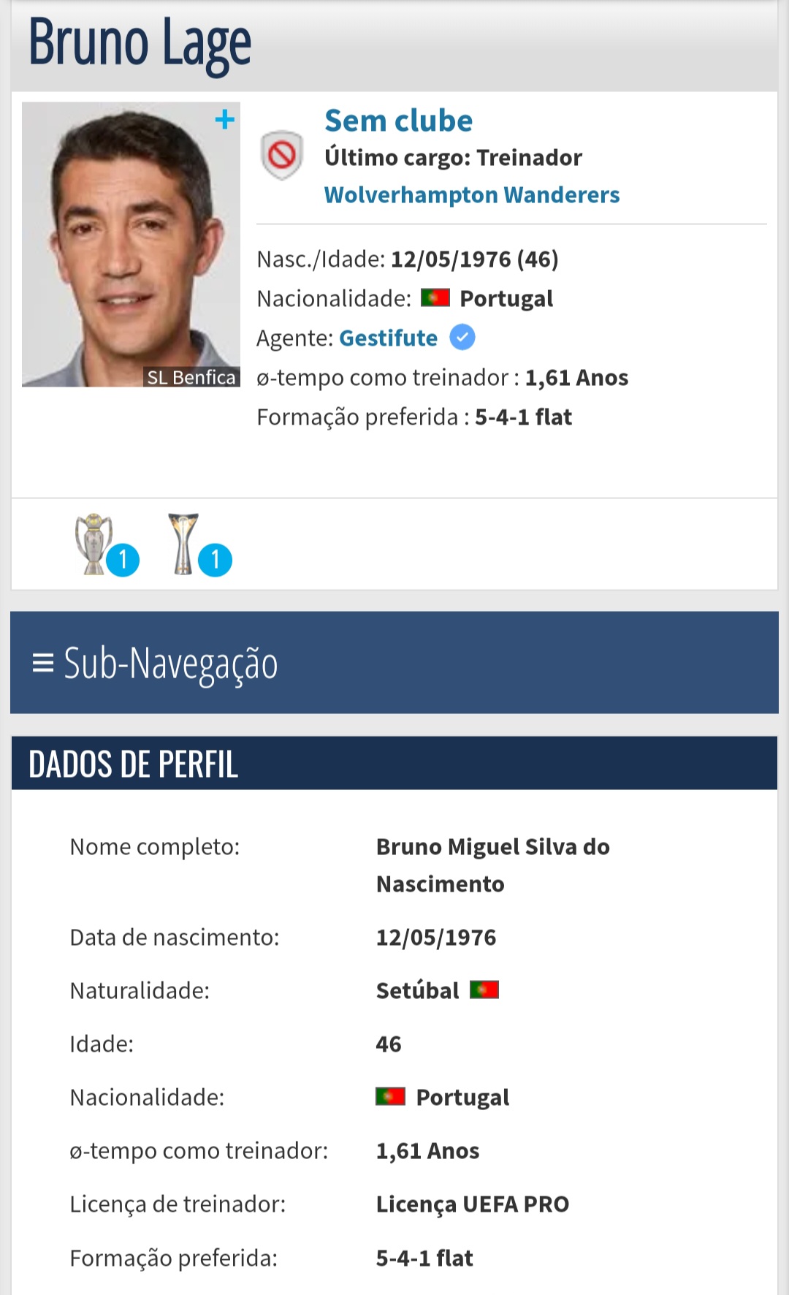Click the Bruno Lage page title
The height and width of the screenshot is (1295, 789).
(x=140, y=43)
